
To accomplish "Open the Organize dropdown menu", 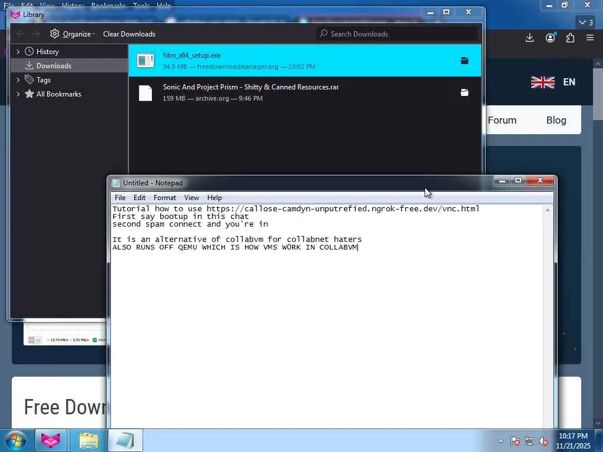I will click(72, 34).
